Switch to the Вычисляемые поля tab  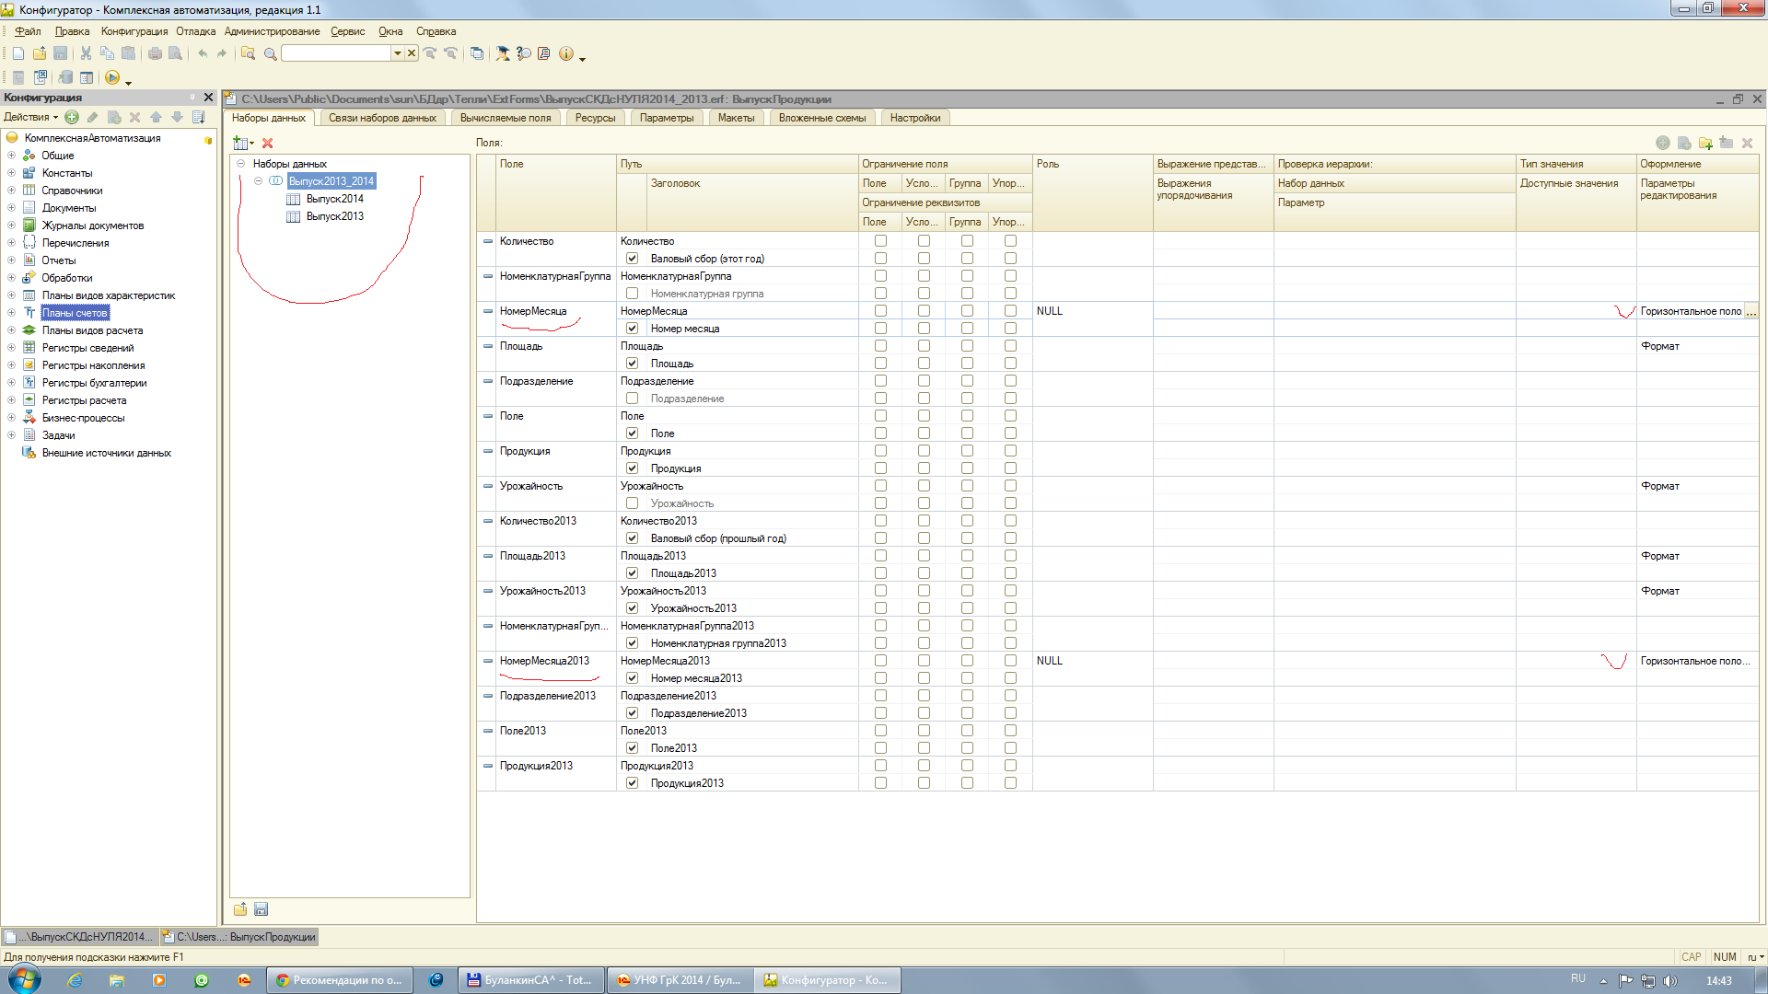click(505, 118)
